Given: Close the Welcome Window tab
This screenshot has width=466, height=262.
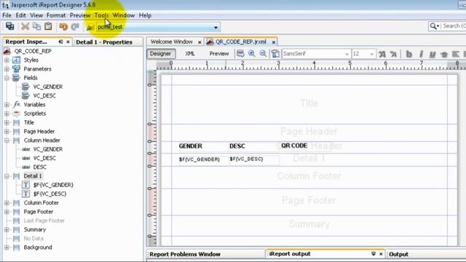Looking at the screenshot, I should 200,42.
